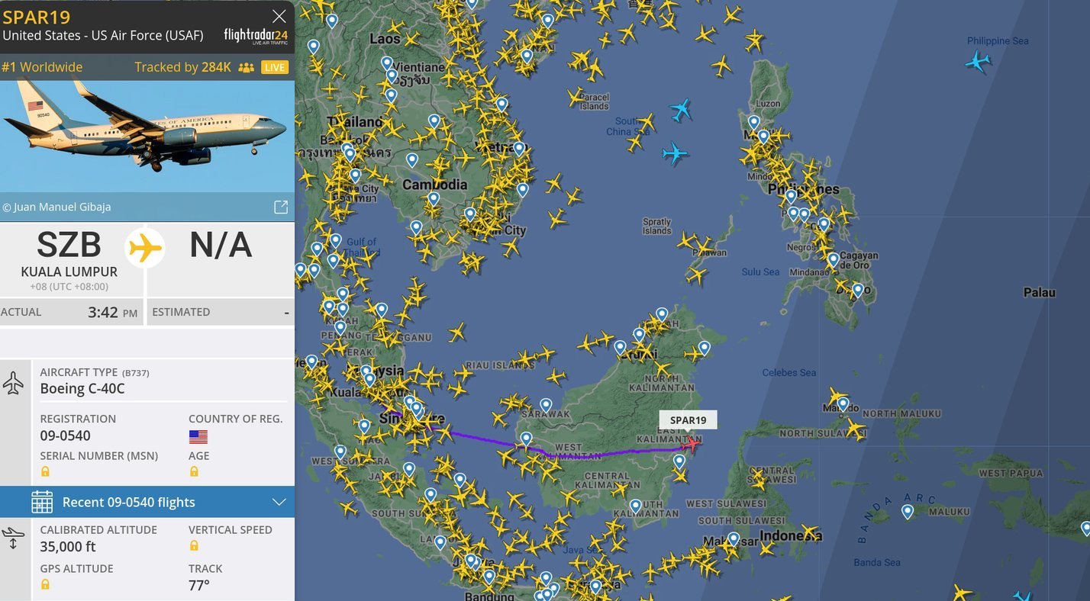
Task: Click the GPS Altitude lock icon
Action: coord(45,584)
